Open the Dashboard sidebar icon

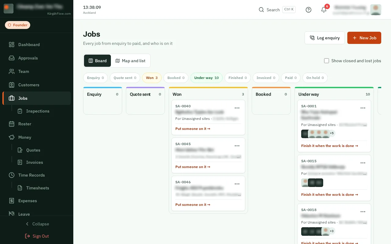tap(12, 45)
